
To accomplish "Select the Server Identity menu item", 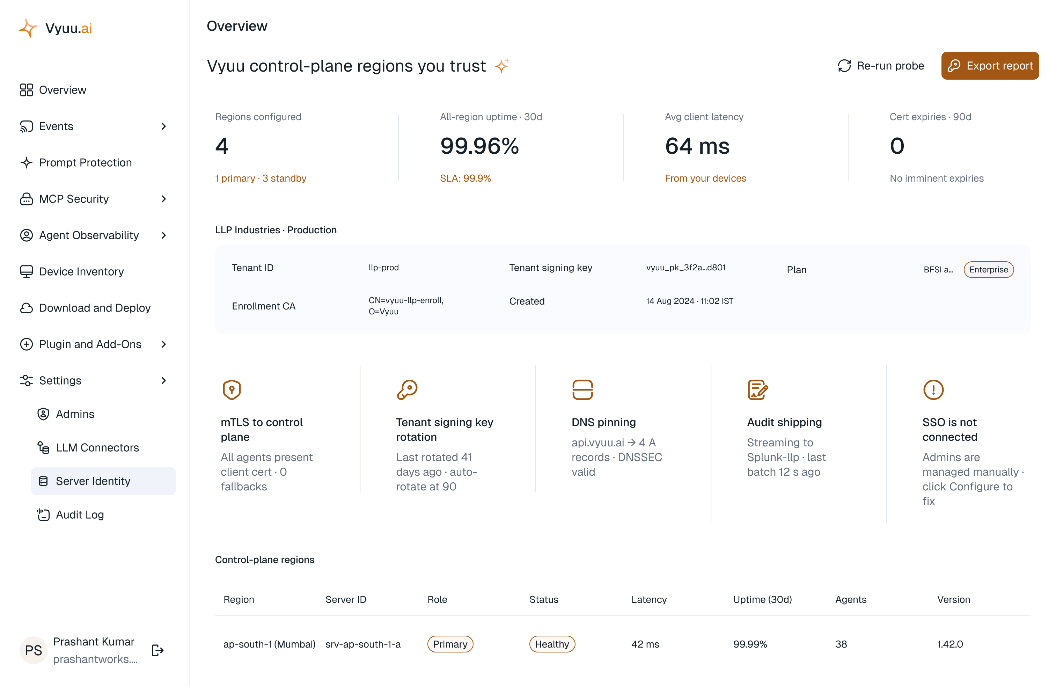I will (103, 481).
